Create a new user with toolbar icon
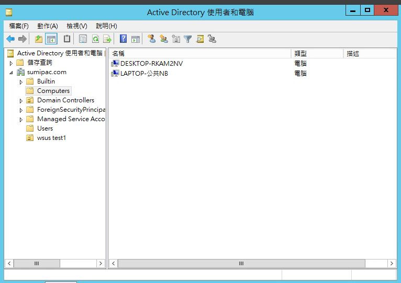 coord(152,39)
